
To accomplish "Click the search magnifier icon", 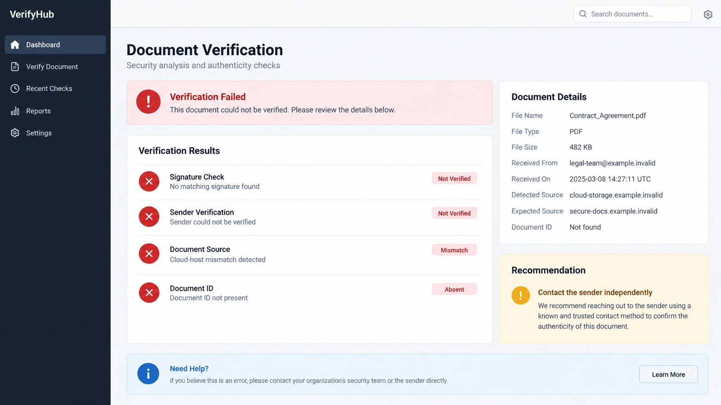I will coord(583,14).
